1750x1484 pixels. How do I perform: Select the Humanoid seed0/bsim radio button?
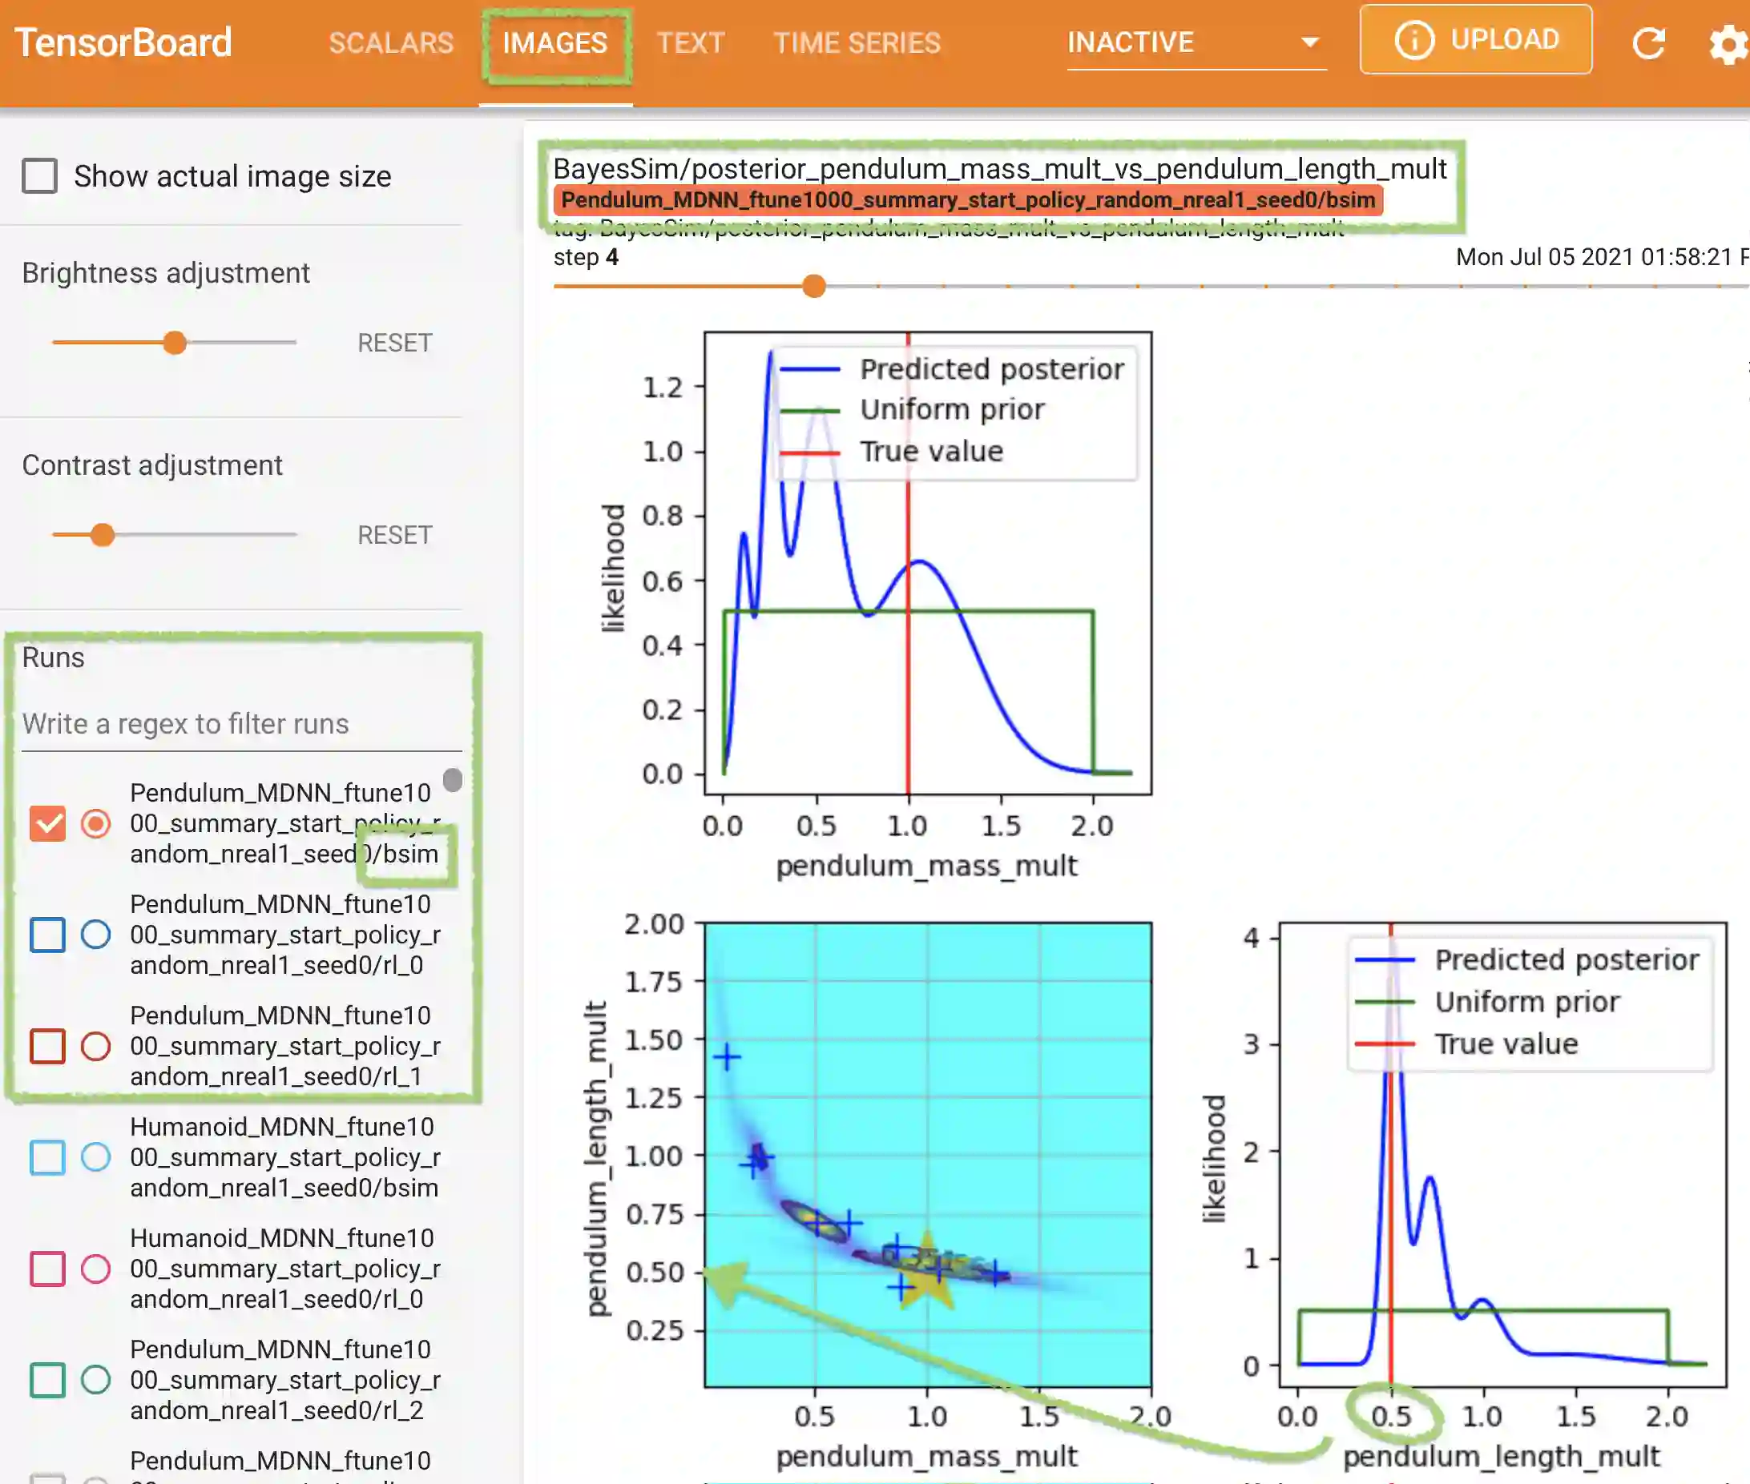[95, 1156]
